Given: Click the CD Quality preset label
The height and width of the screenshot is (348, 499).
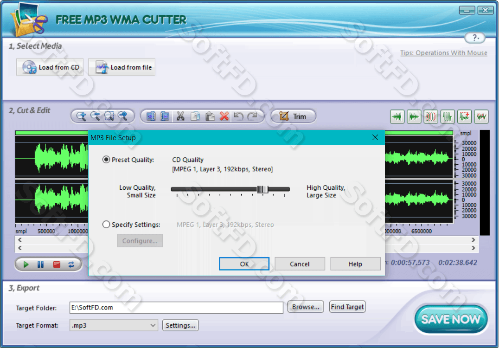Looking at the screenshot, I should click(188, 160).
